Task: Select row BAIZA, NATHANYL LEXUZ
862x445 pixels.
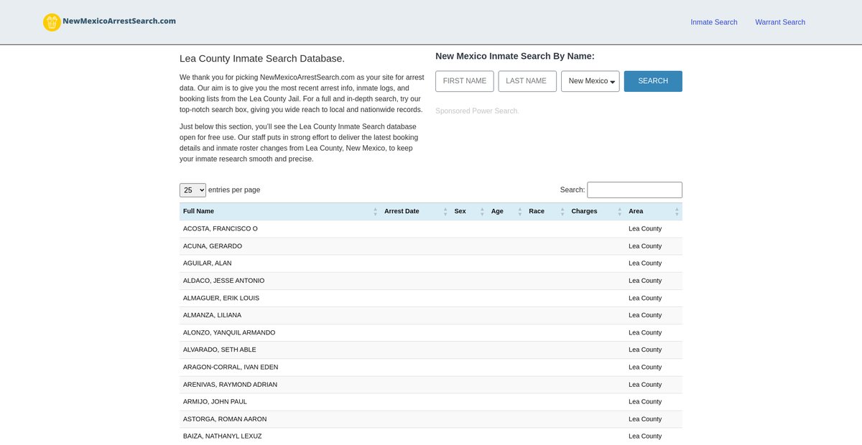Action: point(431,436)
